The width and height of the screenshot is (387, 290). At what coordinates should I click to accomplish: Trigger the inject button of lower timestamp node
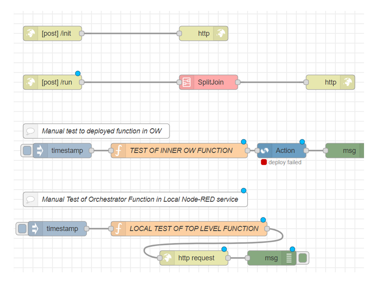click(x=22, y=229)
